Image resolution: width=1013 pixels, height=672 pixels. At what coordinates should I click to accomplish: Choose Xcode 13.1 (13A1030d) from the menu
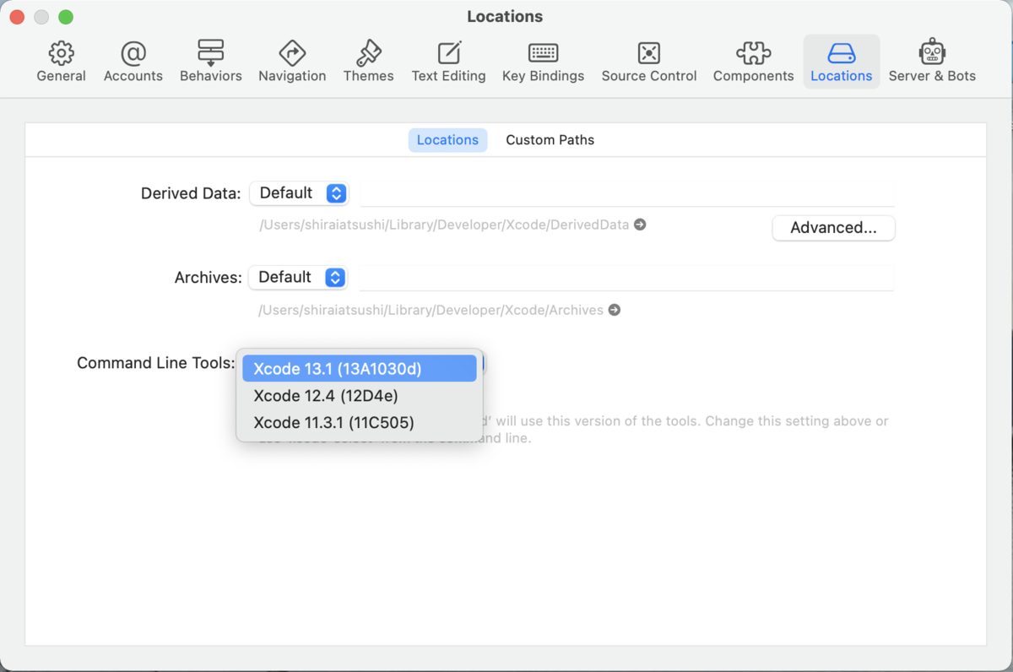pos(360,369)
